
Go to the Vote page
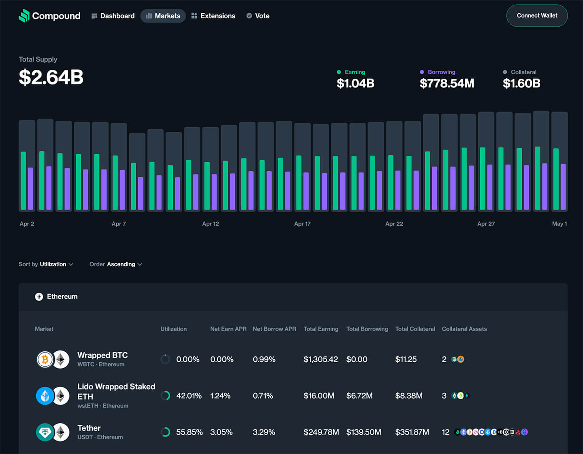click(258, 16)
